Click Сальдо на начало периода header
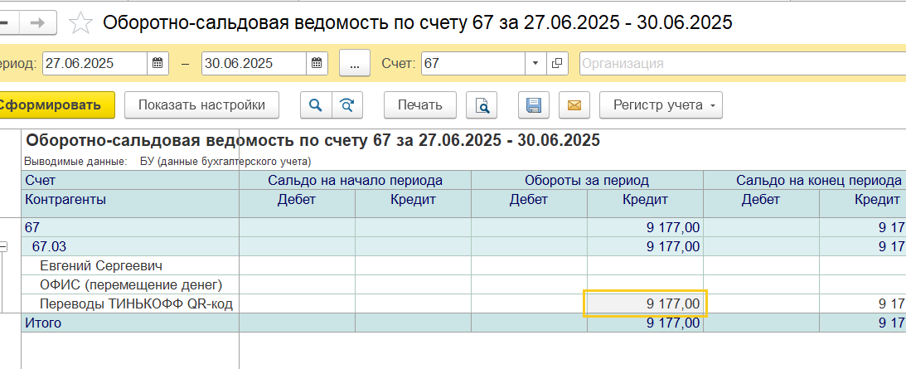Viewport: 906px width, 369px height. [x=355, y=181]
